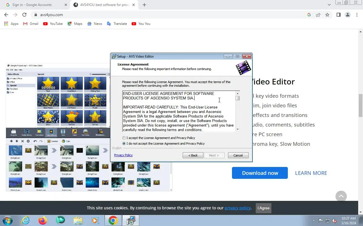Viewport: 363px width, 226px height.
Task: Open Apps from the bookmarks bar
Action: [11, 24]
